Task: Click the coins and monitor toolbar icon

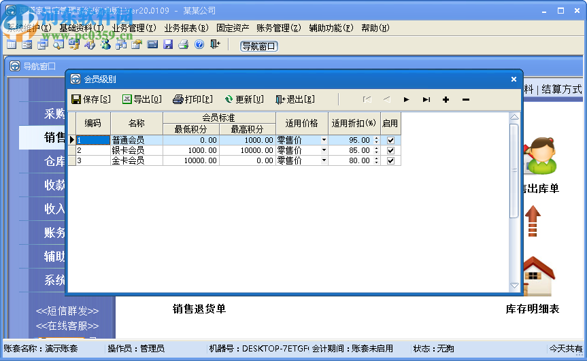Action: tap(74, 46)
